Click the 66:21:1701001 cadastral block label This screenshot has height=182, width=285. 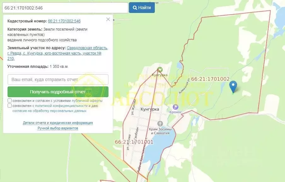click(134, 142)
